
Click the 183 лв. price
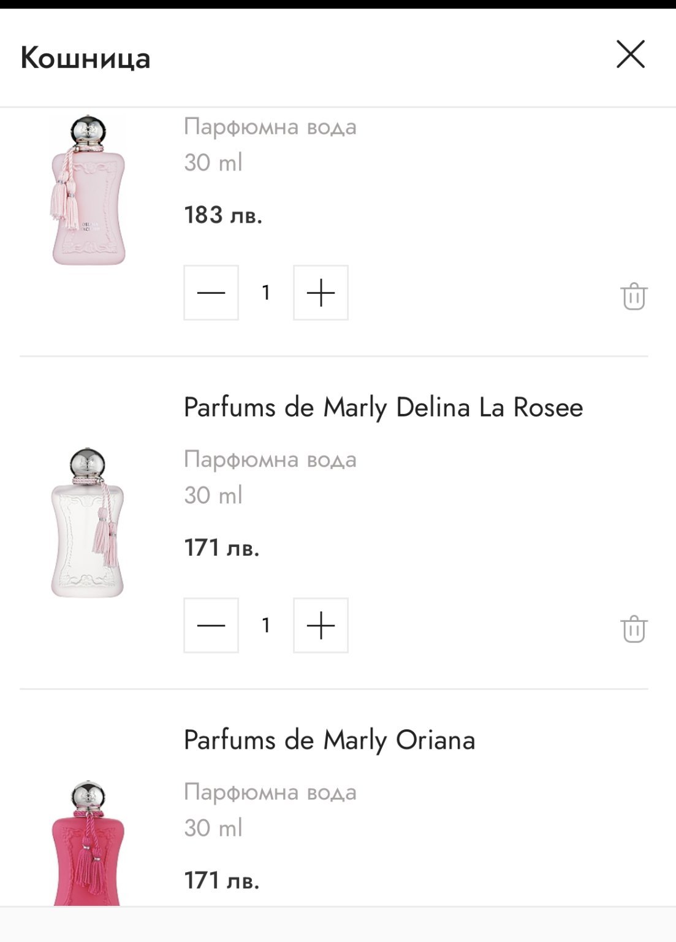pyautogui.click(x=223, y=215)
